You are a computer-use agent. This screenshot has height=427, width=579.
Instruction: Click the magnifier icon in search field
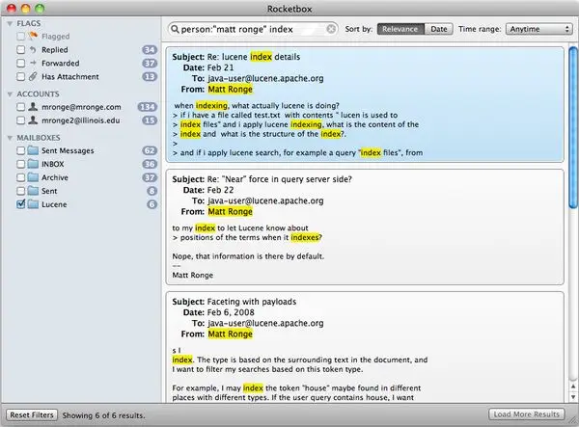[175, 29]
